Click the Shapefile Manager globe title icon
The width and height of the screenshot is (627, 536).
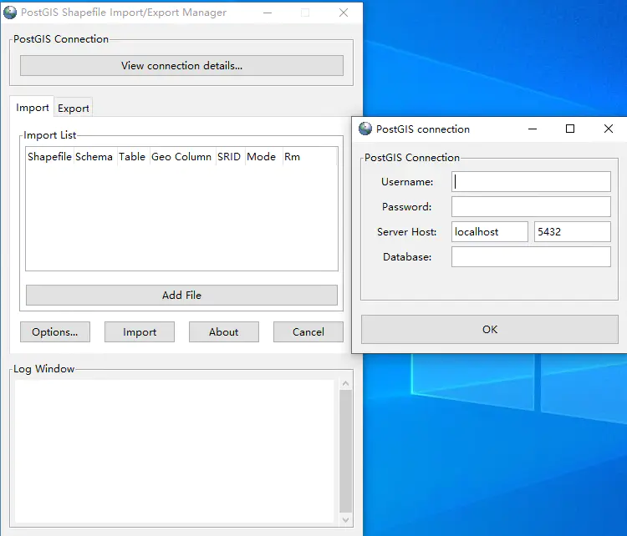point(10,13)
